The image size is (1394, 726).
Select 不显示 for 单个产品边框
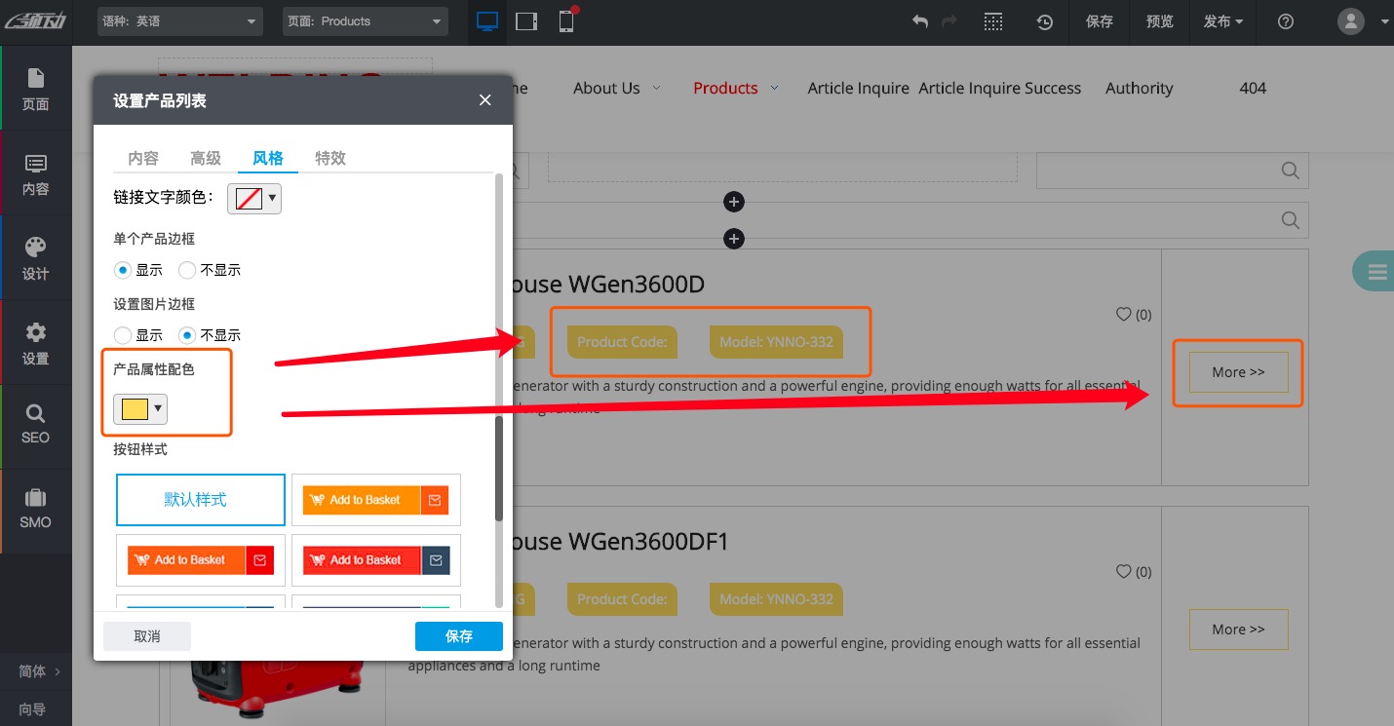[187, 270]
